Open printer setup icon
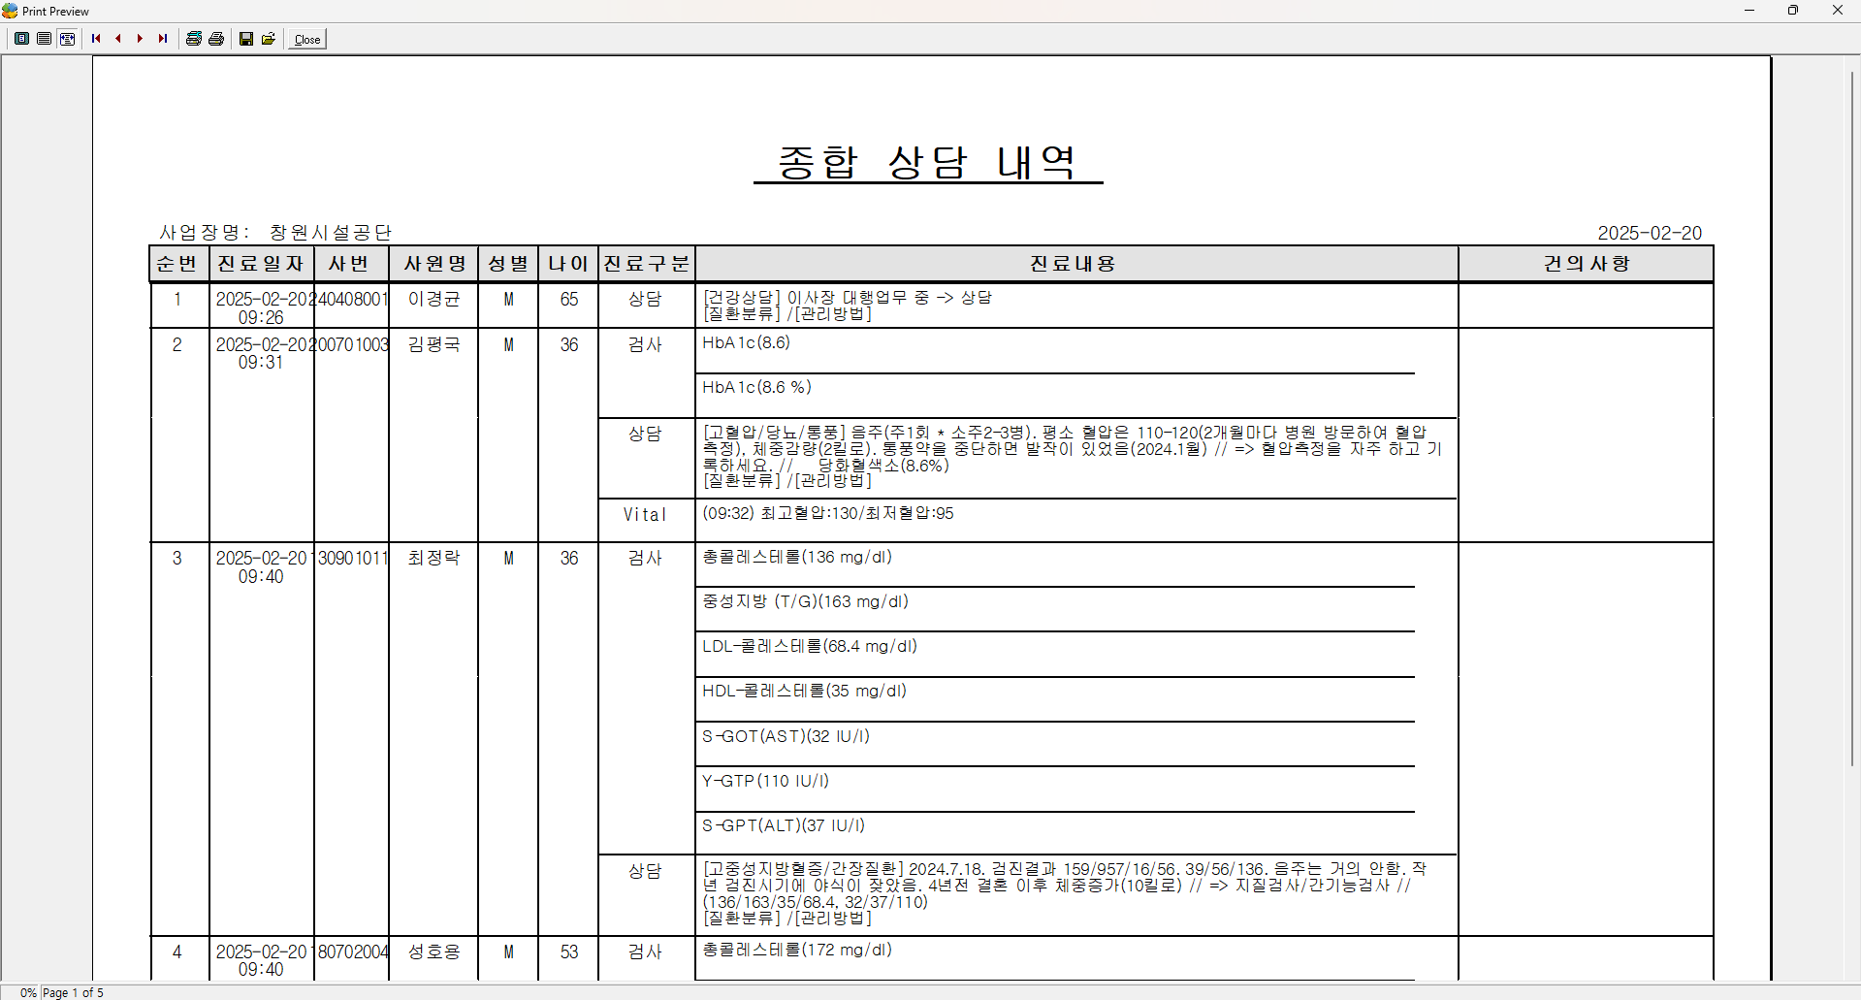The image size is (1861, 1000). coord(194,39)
